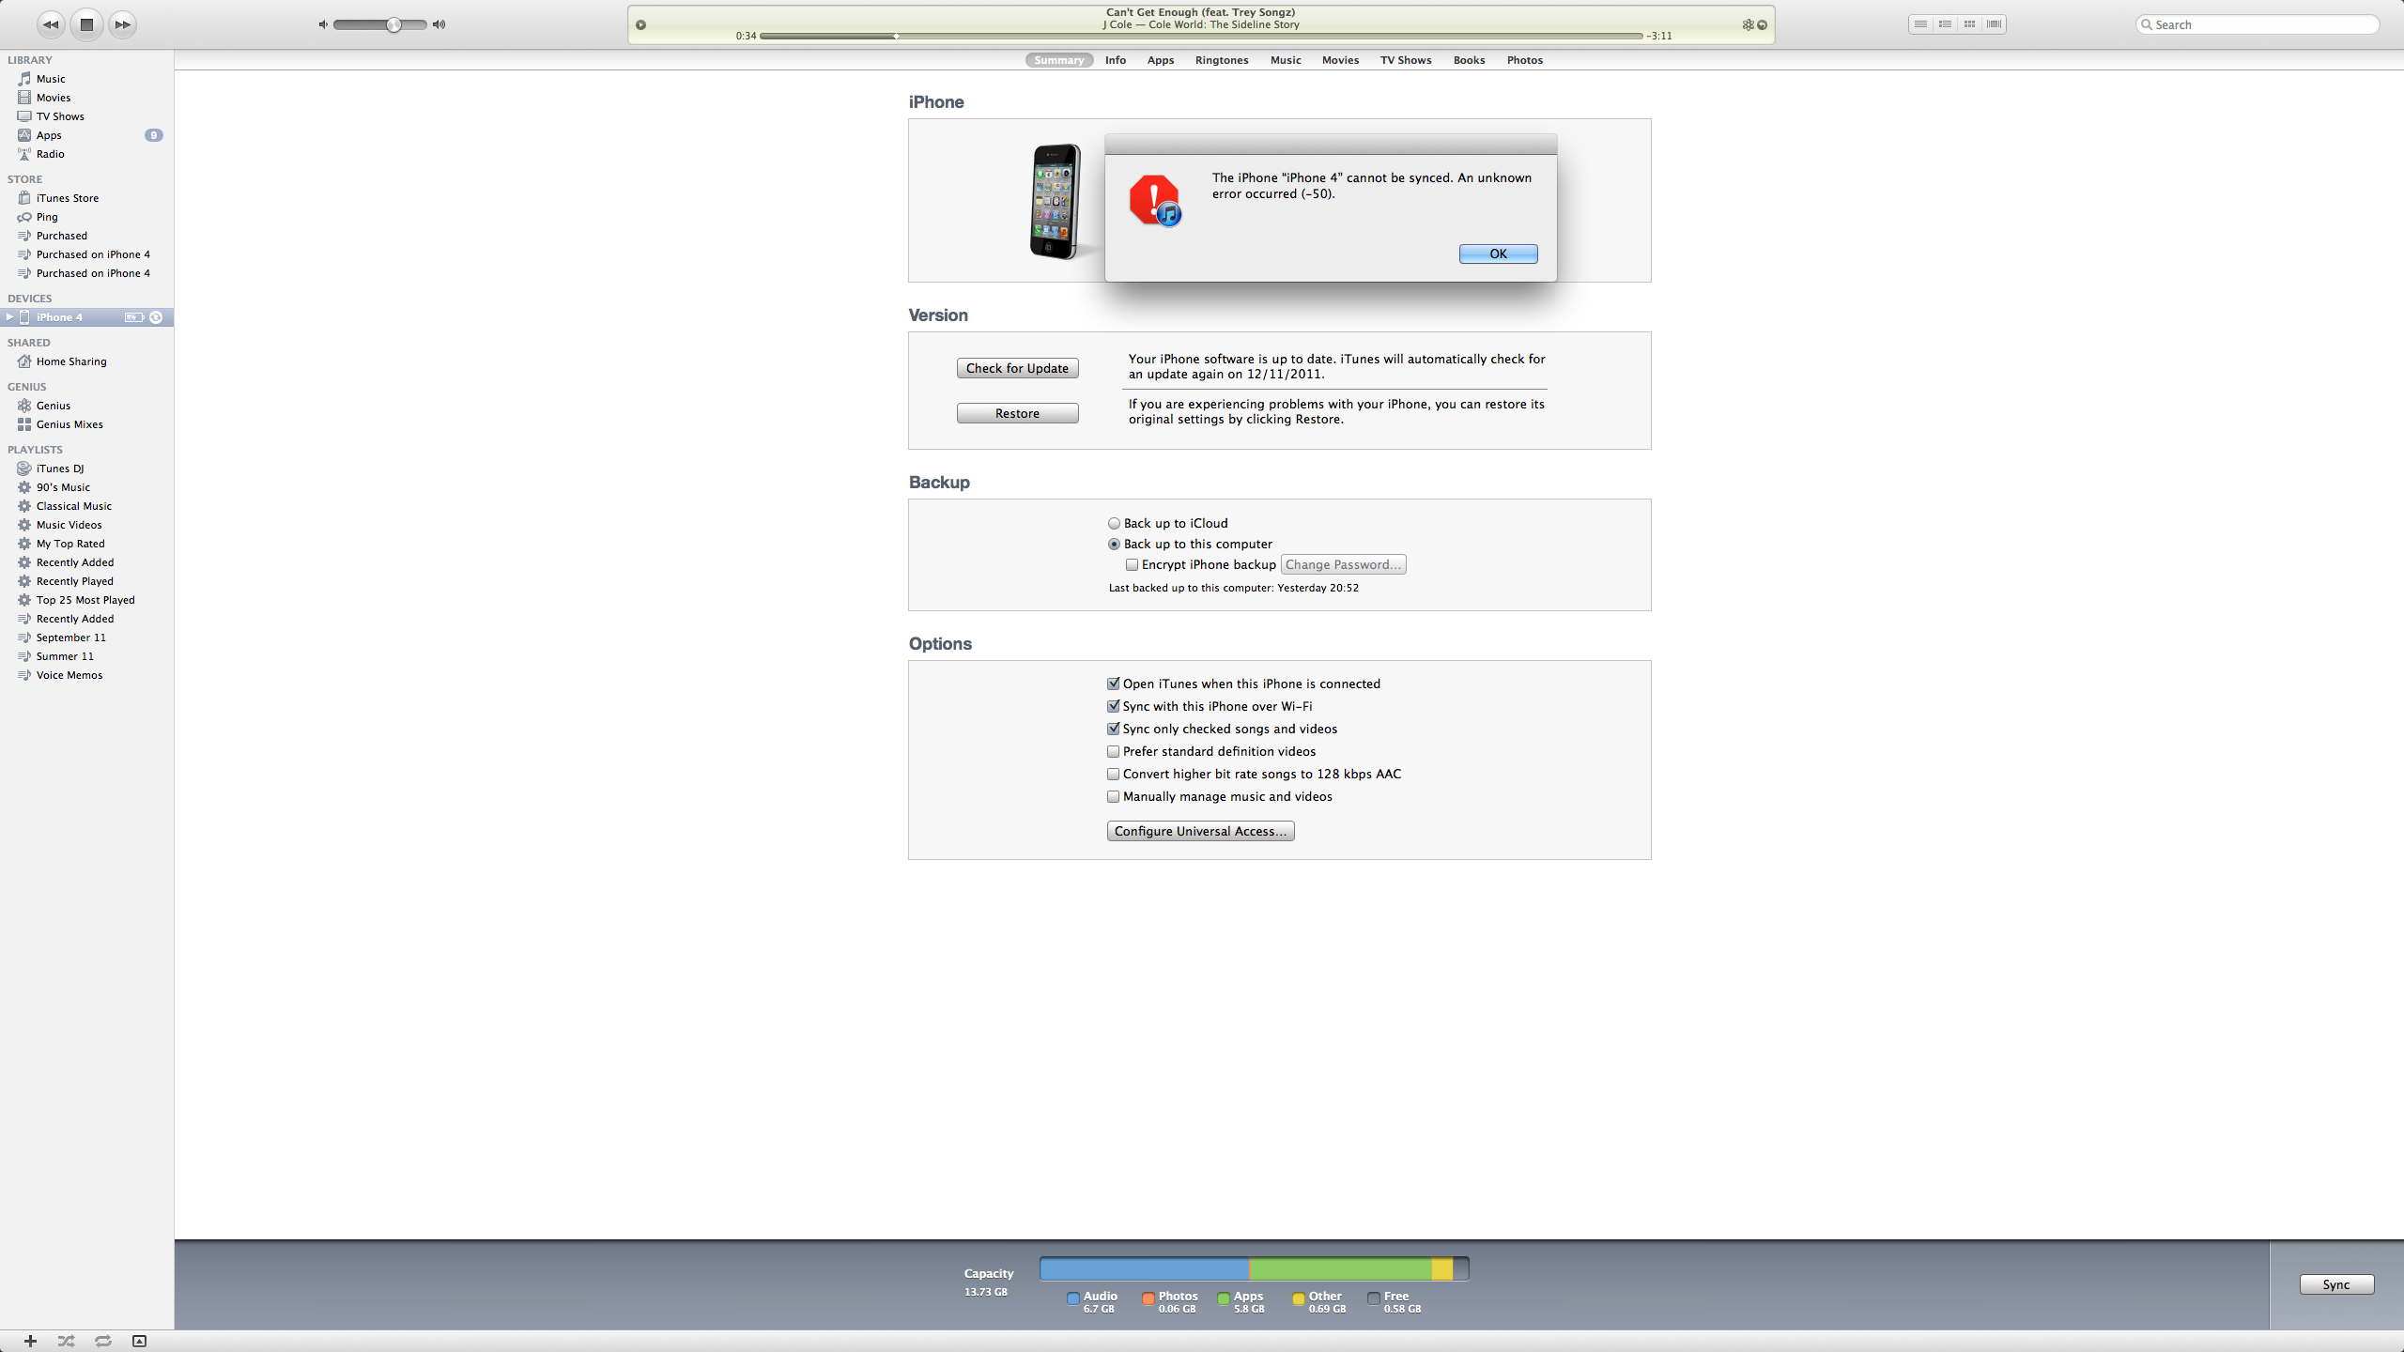Skip forward to the next track
This screenshot has height=1352, width=2404.
pyautogui.click(x=122, y=24)
